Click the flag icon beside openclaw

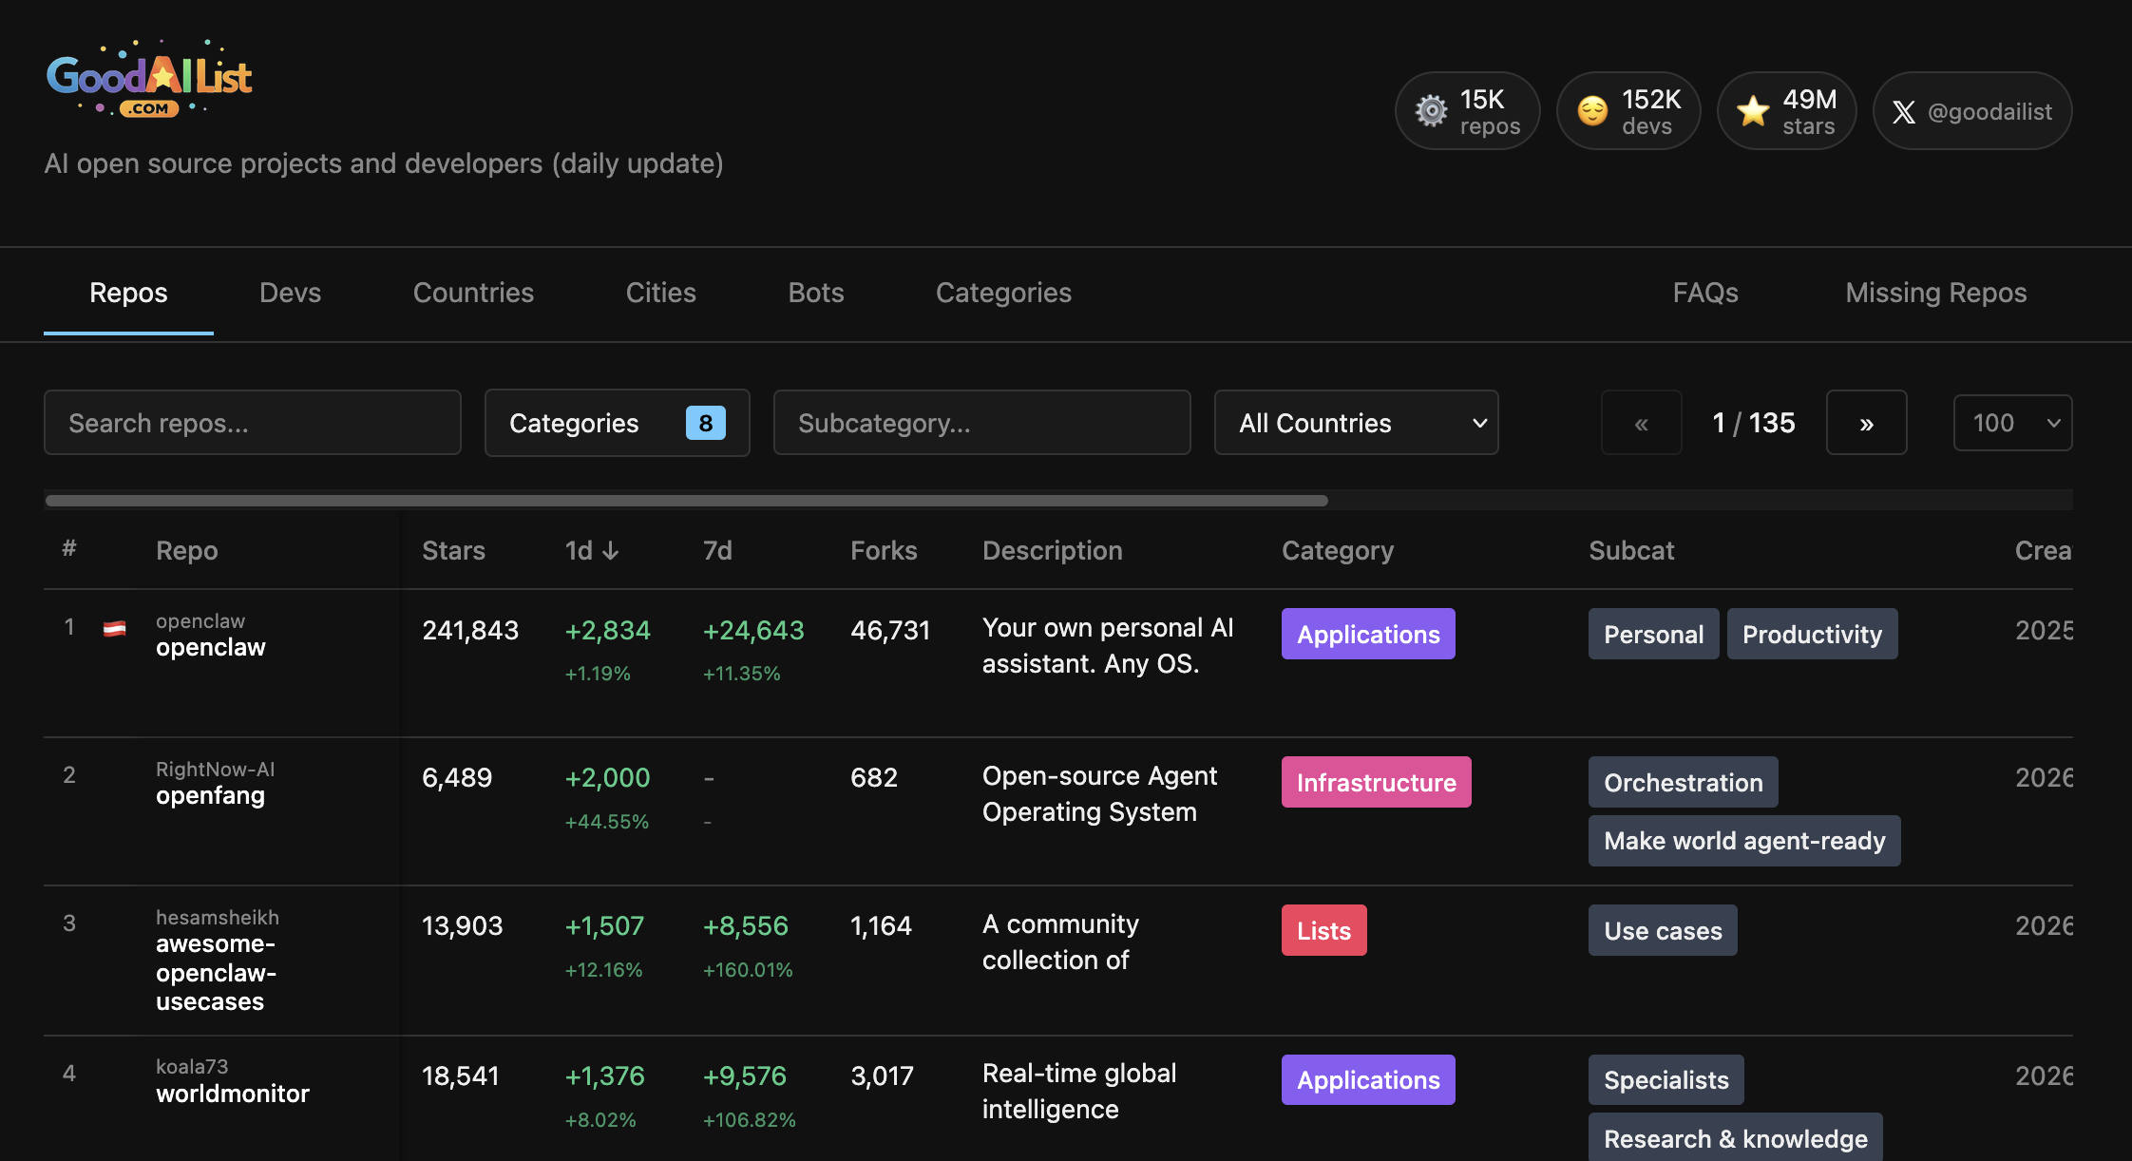coord(115,628)
